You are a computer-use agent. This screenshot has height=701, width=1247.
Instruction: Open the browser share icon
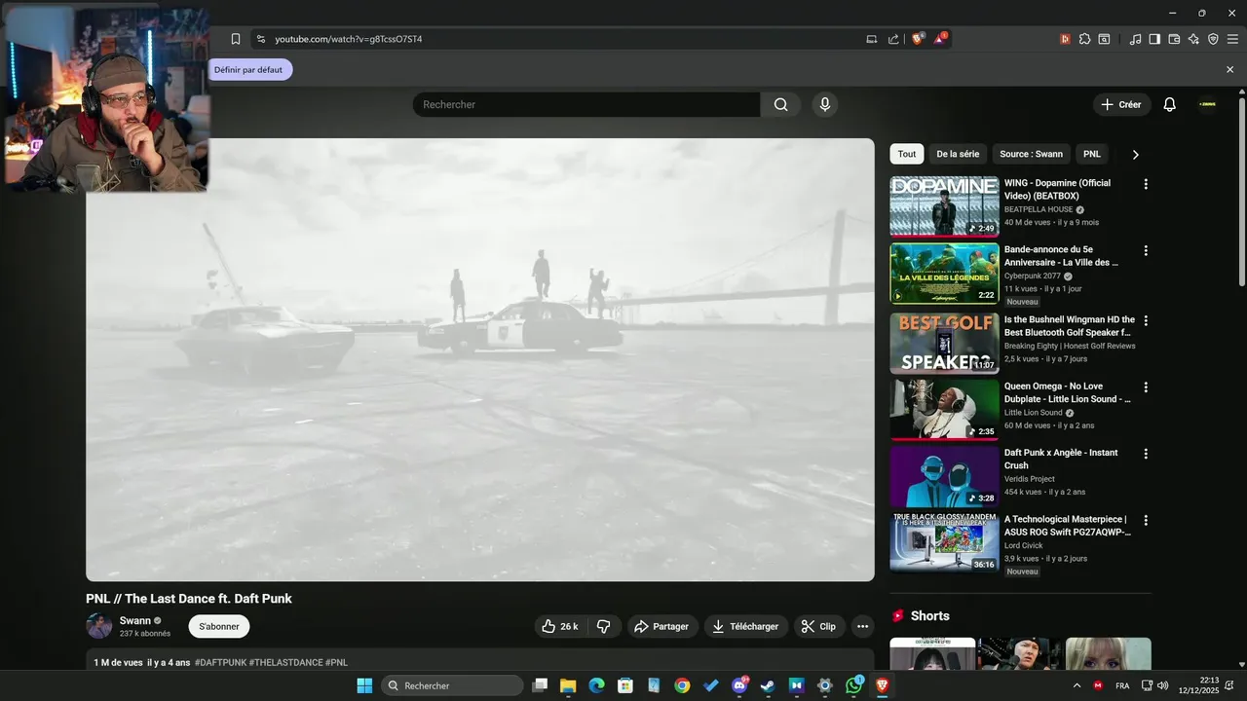(x=893, y=39)
